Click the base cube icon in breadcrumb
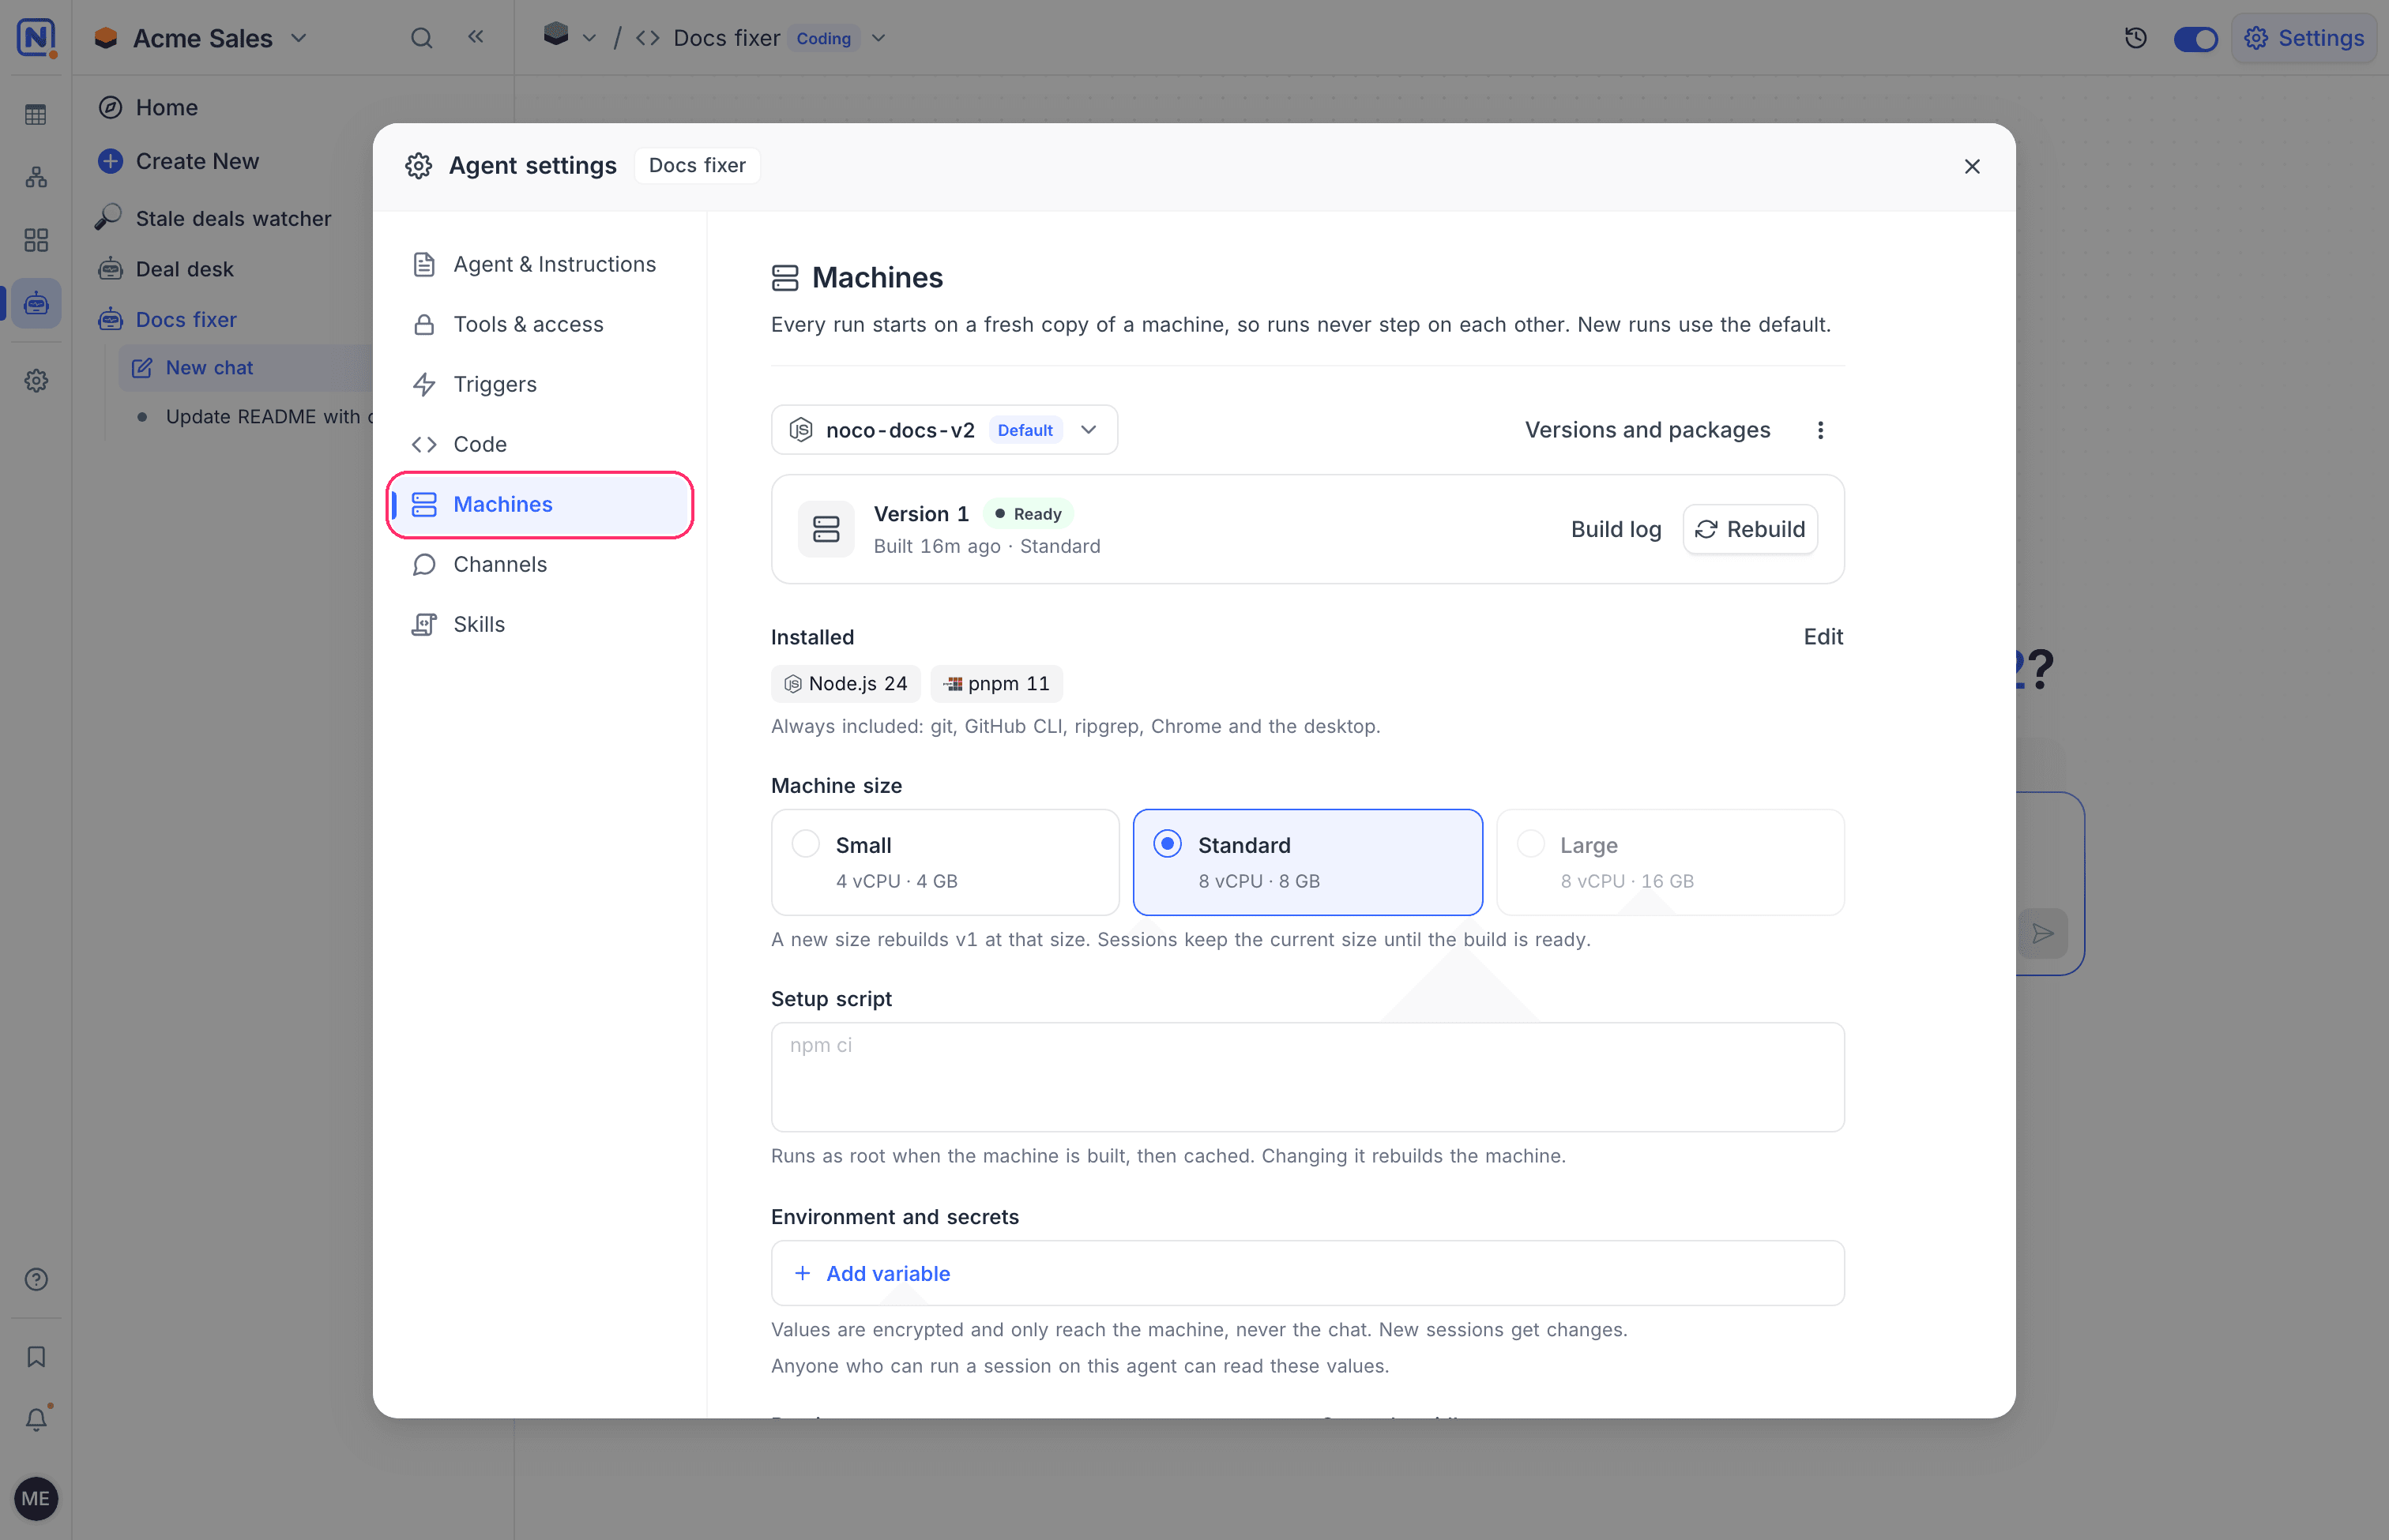 (x=555, y=36)
